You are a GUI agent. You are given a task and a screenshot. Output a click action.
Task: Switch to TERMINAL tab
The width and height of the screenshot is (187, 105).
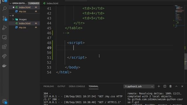click(93, 86)
